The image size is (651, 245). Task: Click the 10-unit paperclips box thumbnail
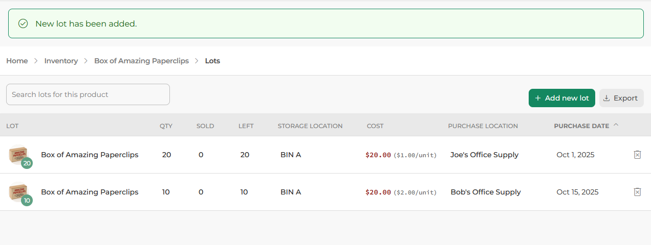(17, 190)
